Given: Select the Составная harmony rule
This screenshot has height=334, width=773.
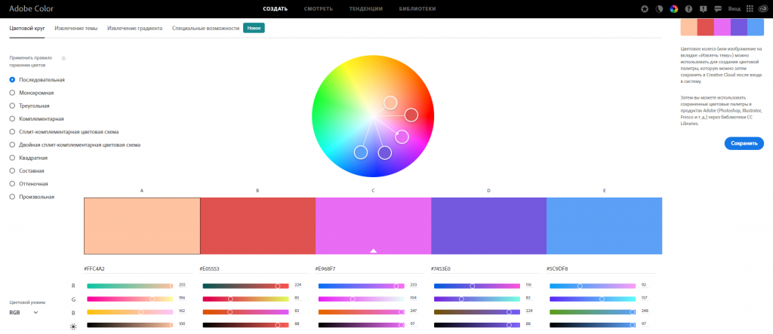Looking at the screenshot, I should coord(26,171).
